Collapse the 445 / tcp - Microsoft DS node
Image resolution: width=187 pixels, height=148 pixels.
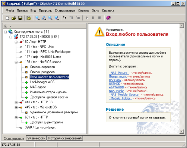coord(16,107)
